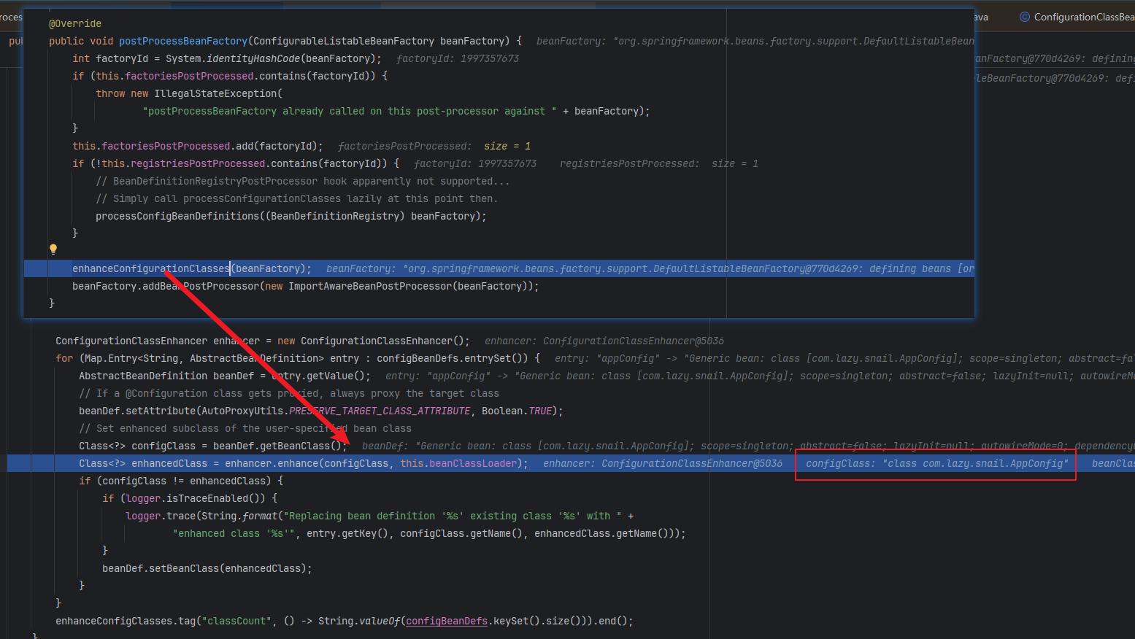Click the processConfigBeanDefinitions method call
The image size is (1135, 639).
tap(177, 216)
